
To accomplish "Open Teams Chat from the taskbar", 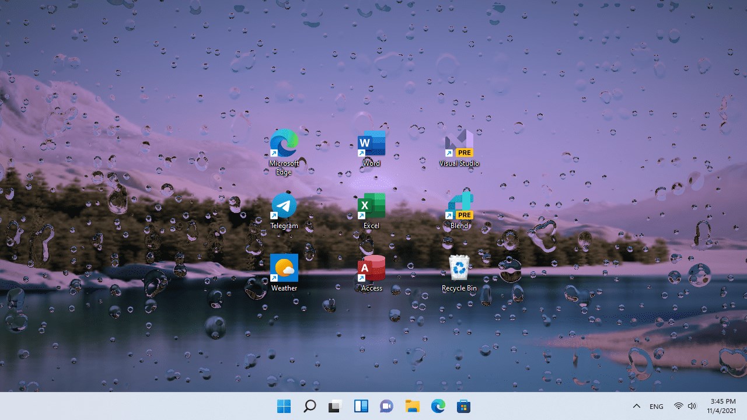I will tap(386, 407).
